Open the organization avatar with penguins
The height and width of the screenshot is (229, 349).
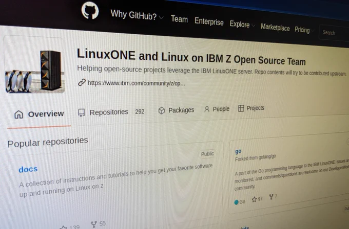click(35, 65)
